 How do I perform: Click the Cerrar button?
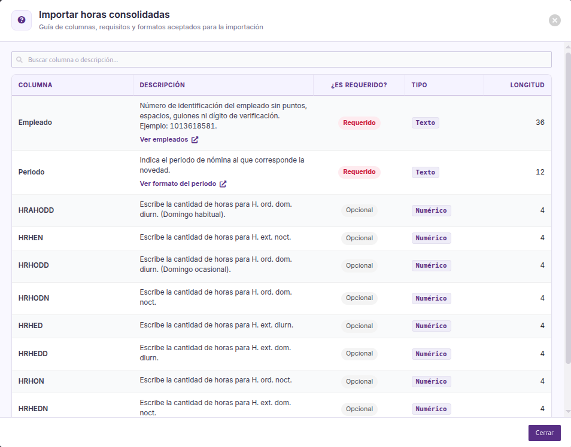tap(545, 433)
